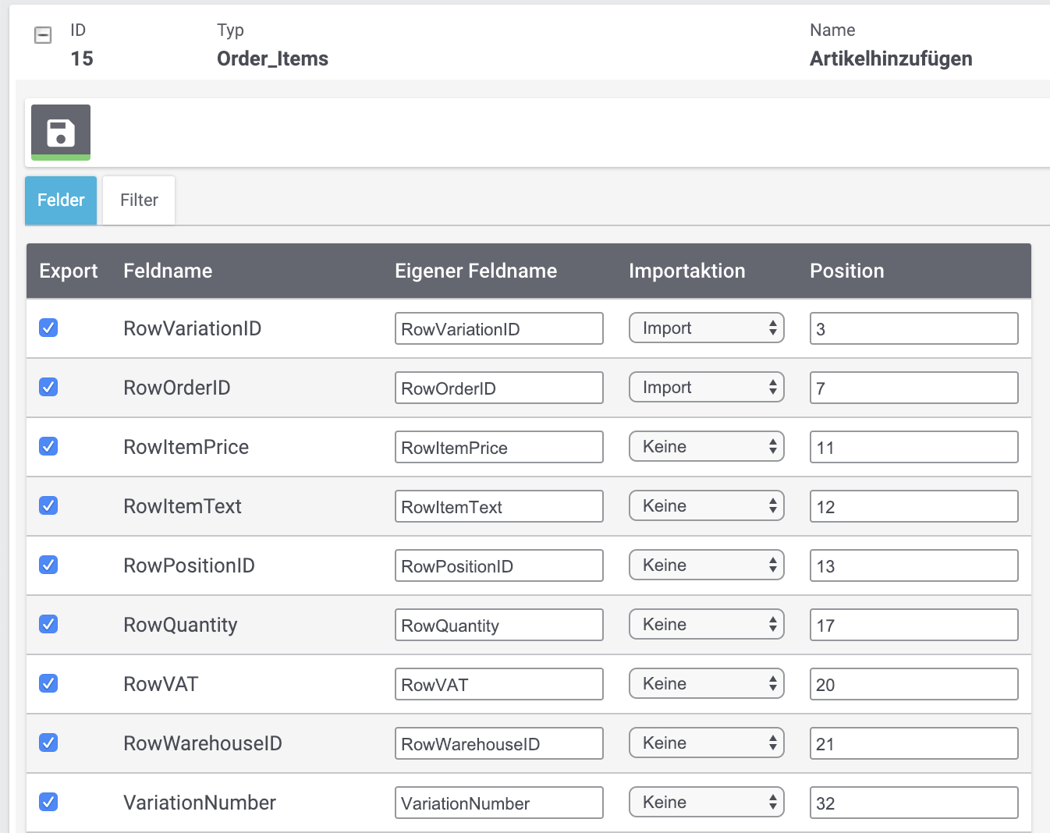The height and width of the screenshot is (833, 1050).
Task: Open Importaktion dropdown for RowVariationID
Action: (x=706, y=328)
